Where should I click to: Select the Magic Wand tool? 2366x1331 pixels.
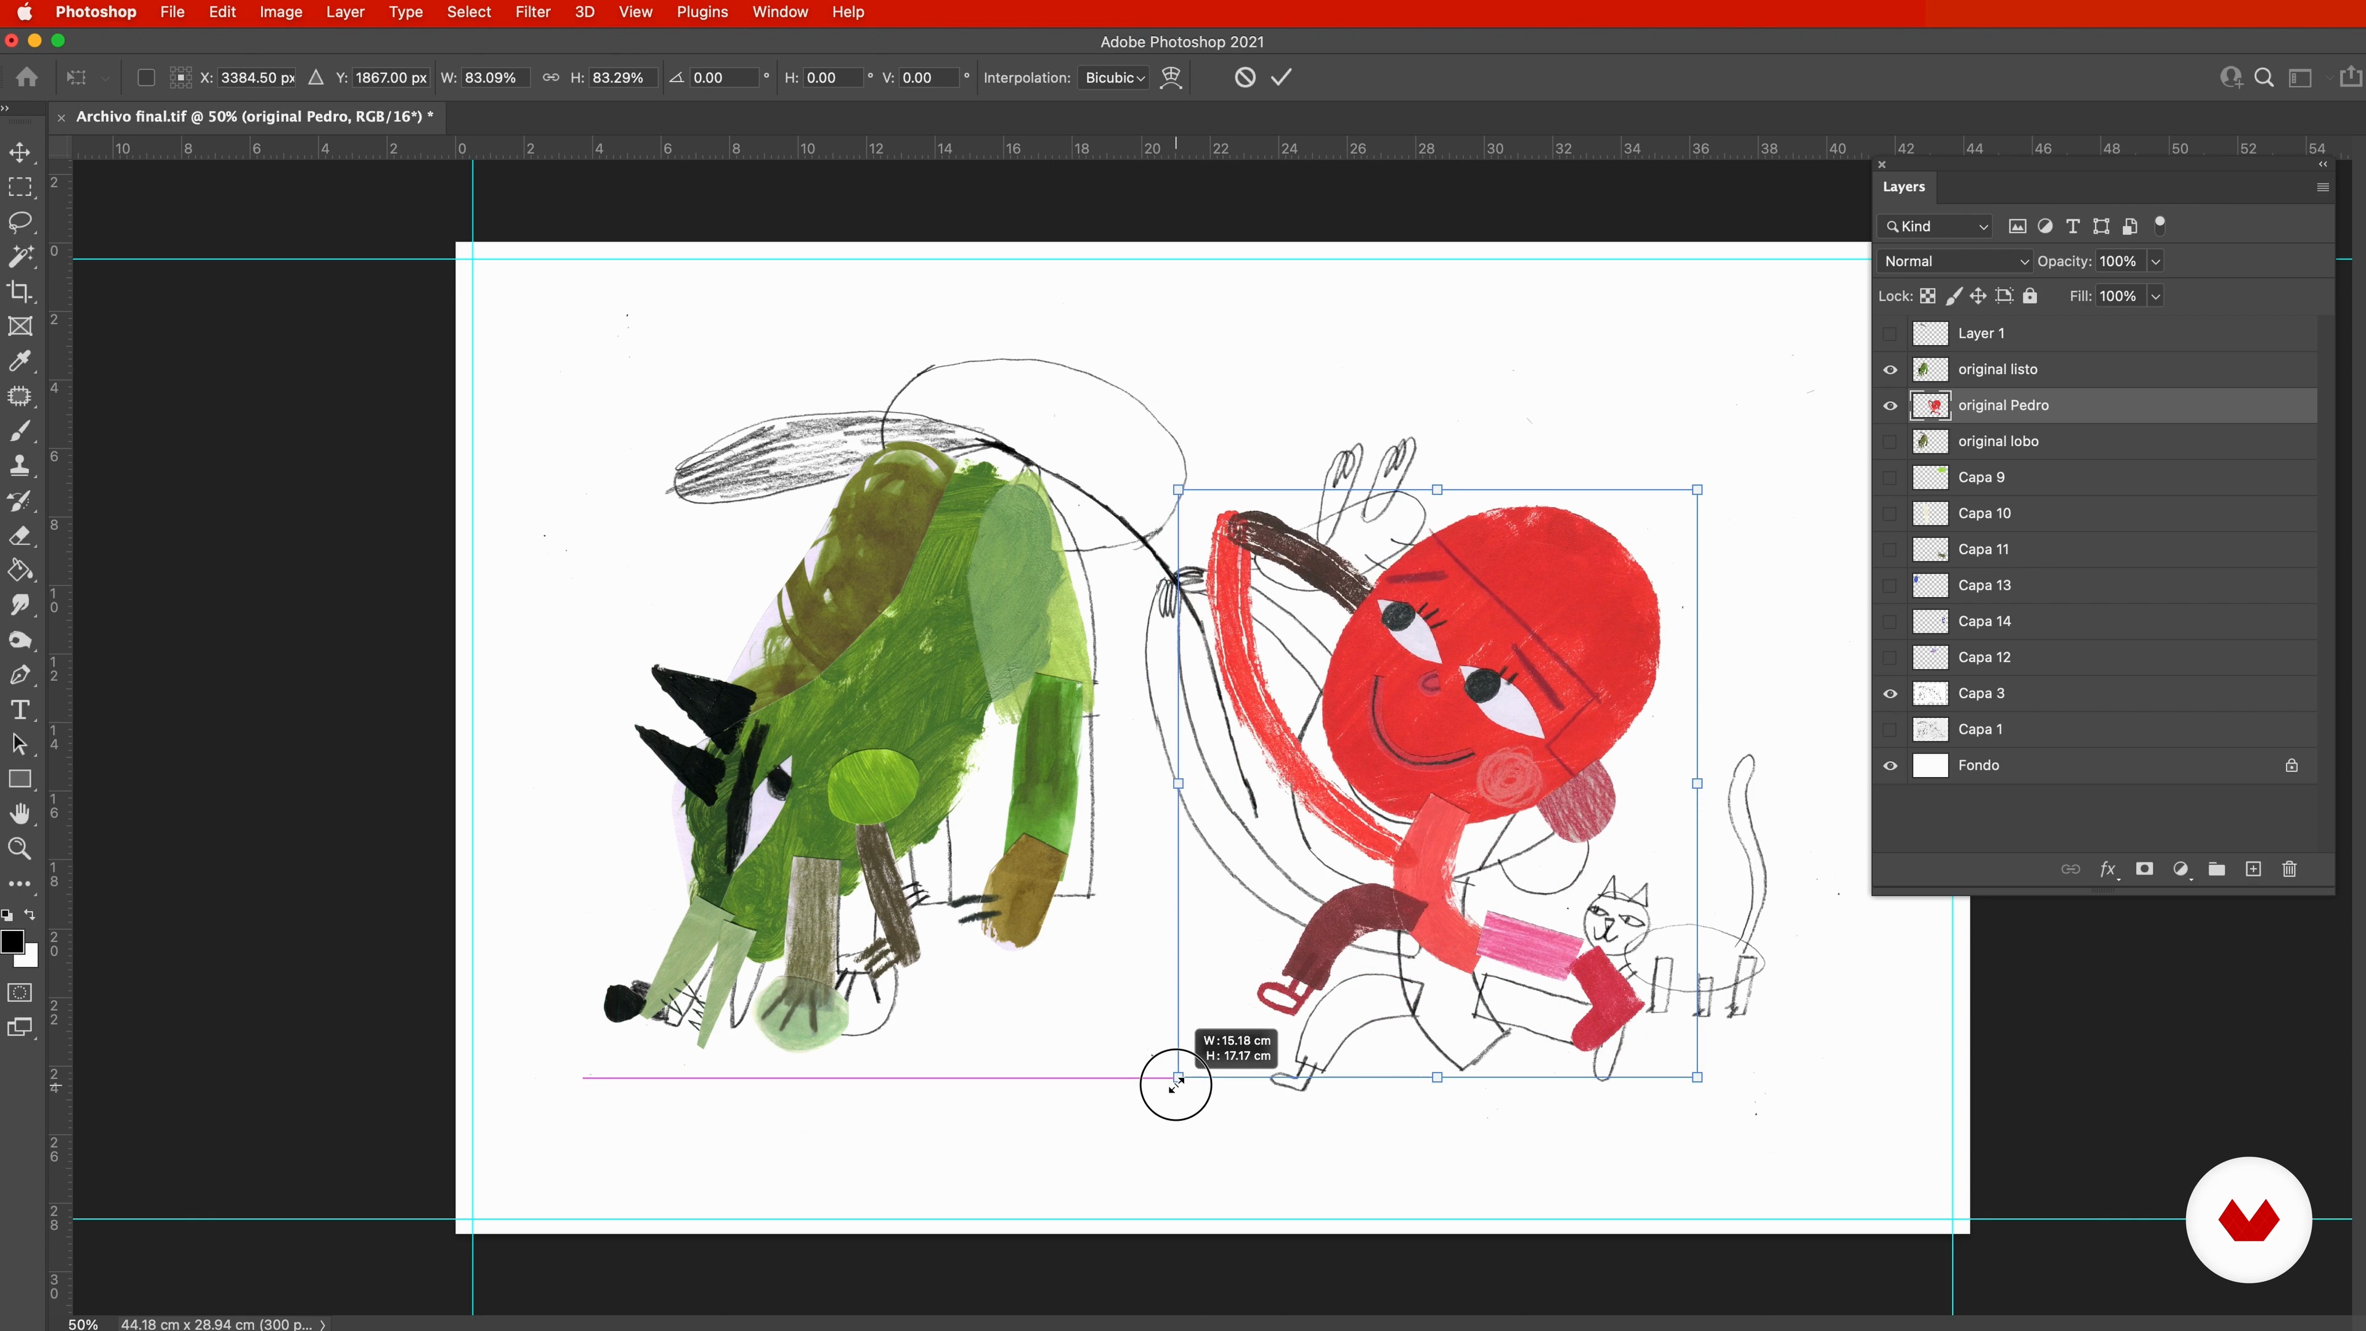[x=20, y=257]
